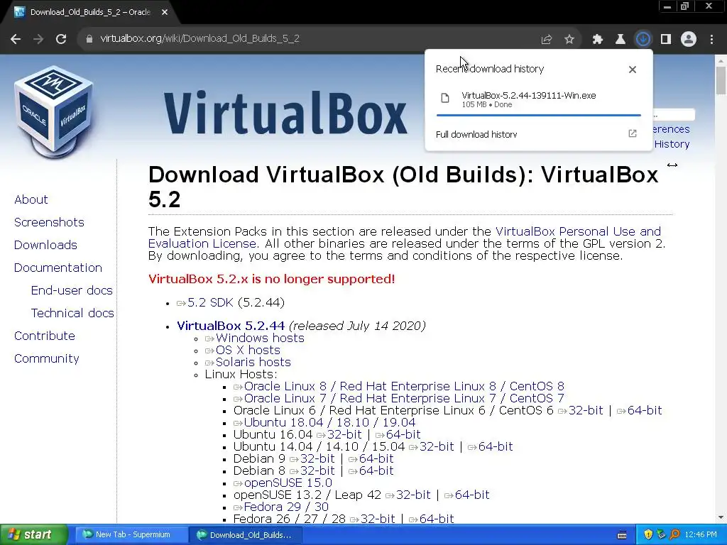This screenshot has height=545, width=727.
Task: Close the Download_Old_Builds_5_2 browser tab
Action: tap(165, 12)
